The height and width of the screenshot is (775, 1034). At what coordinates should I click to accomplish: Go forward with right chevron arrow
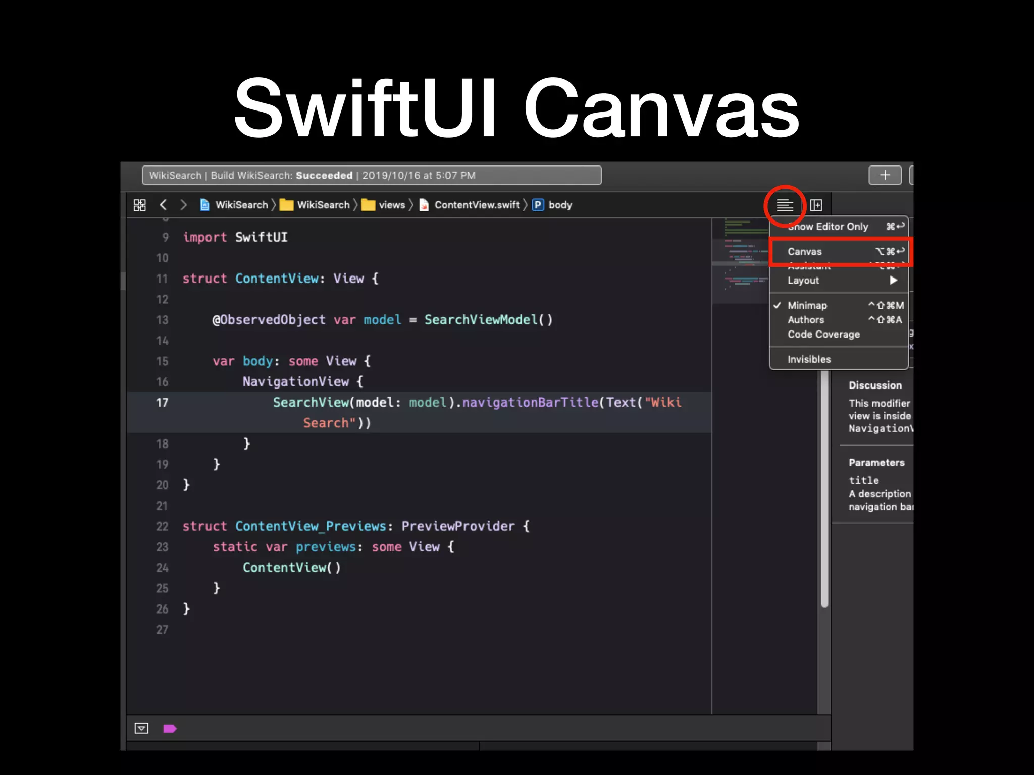click(183, 205)
